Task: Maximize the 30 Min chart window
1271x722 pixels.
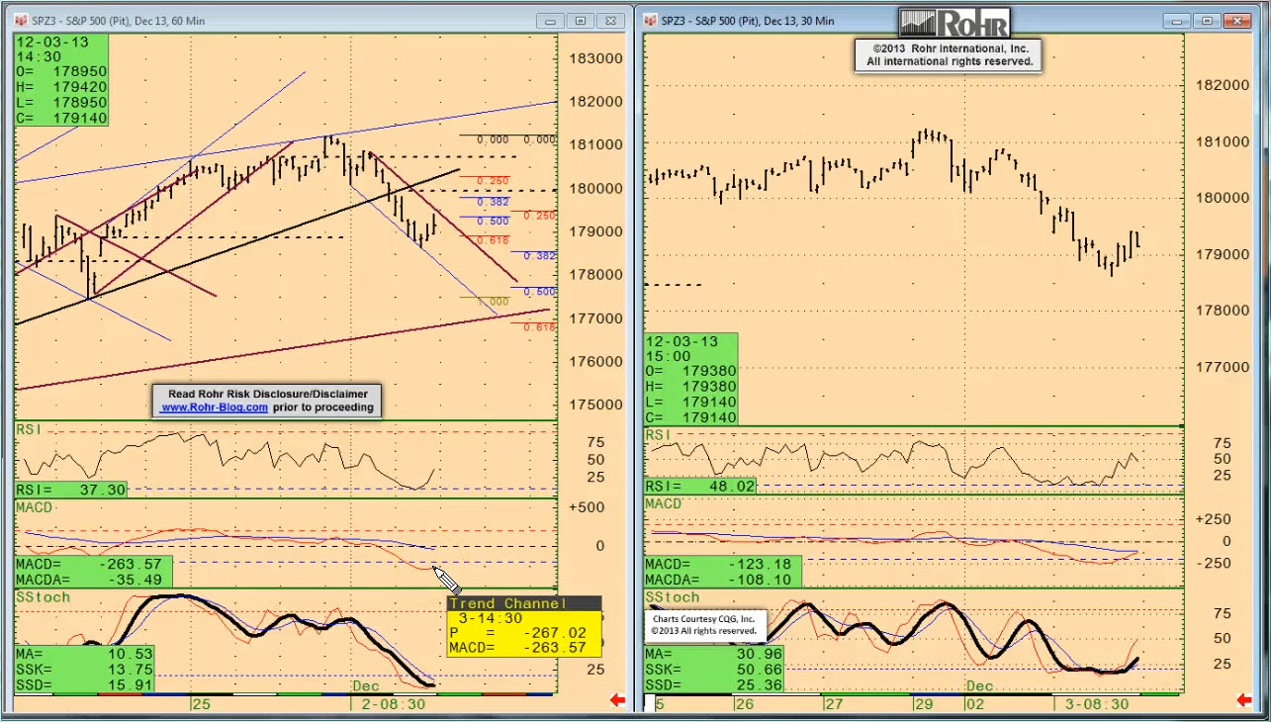Action: 1206,20
